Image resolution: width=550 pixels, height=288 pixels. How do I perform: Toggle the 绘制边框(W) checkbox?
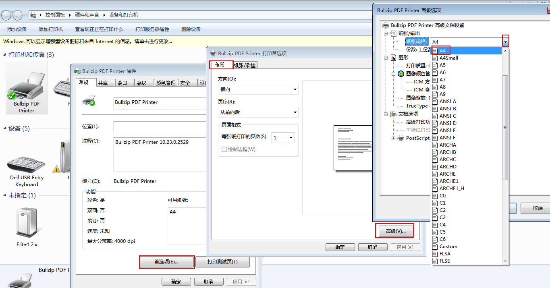coord(224,149)
